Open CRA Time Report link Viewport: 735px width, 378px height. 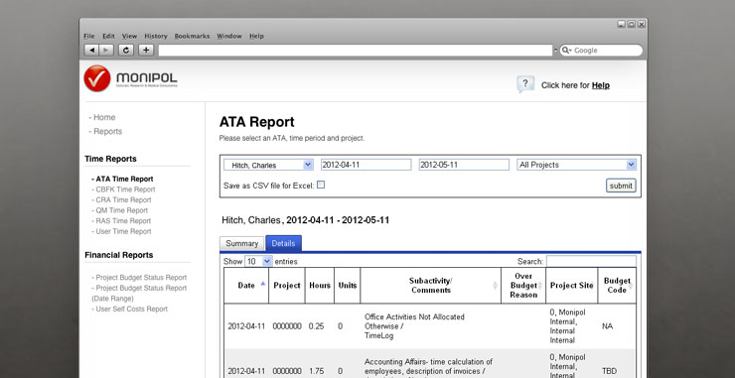pyautogui.click(x=121, y=199)
